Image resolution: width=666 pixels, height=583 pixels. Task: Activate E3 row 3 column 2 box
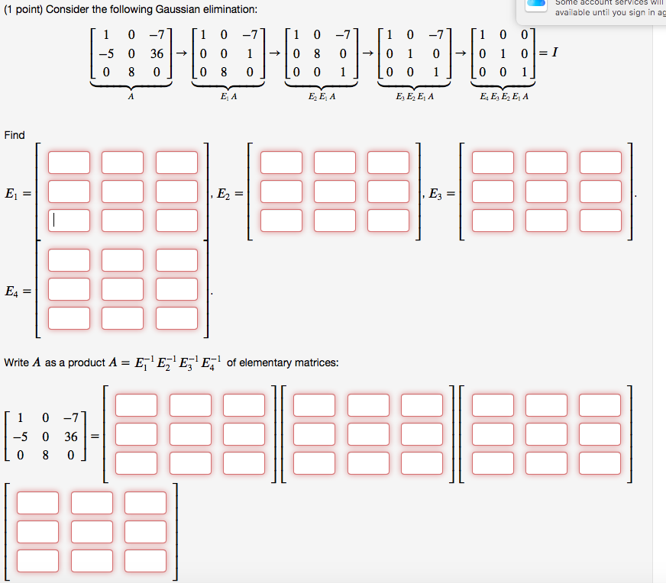coord(546,221)
